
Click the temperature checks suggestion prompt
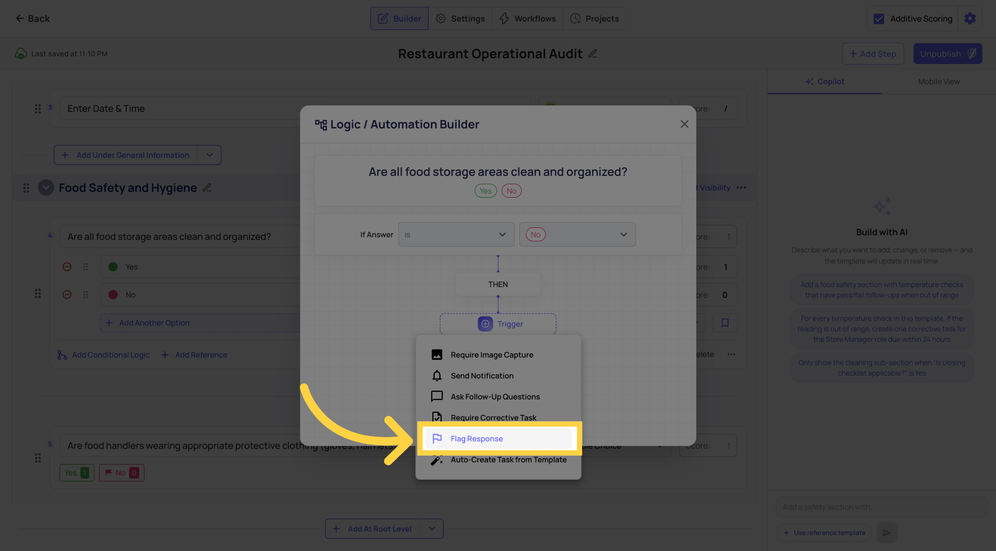(881, 290)
